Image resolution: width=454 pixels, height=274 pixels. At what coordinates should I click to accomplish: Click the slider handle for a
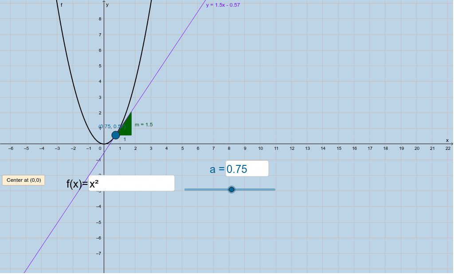(231, 190)
